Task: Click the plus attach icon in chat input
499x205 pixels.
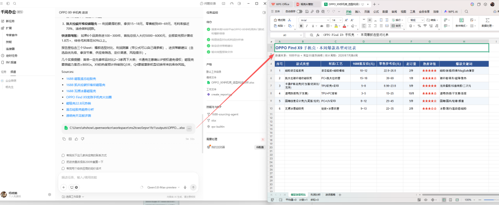Action: click(x=63, y=187)
